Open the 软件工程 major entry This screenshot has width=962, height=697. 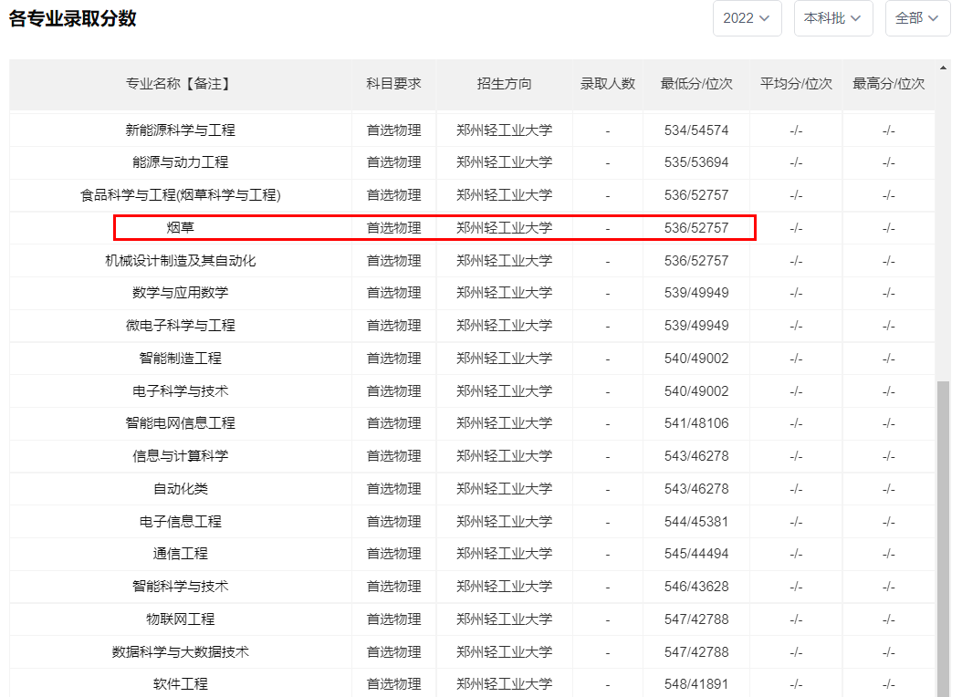click(180, 684)
